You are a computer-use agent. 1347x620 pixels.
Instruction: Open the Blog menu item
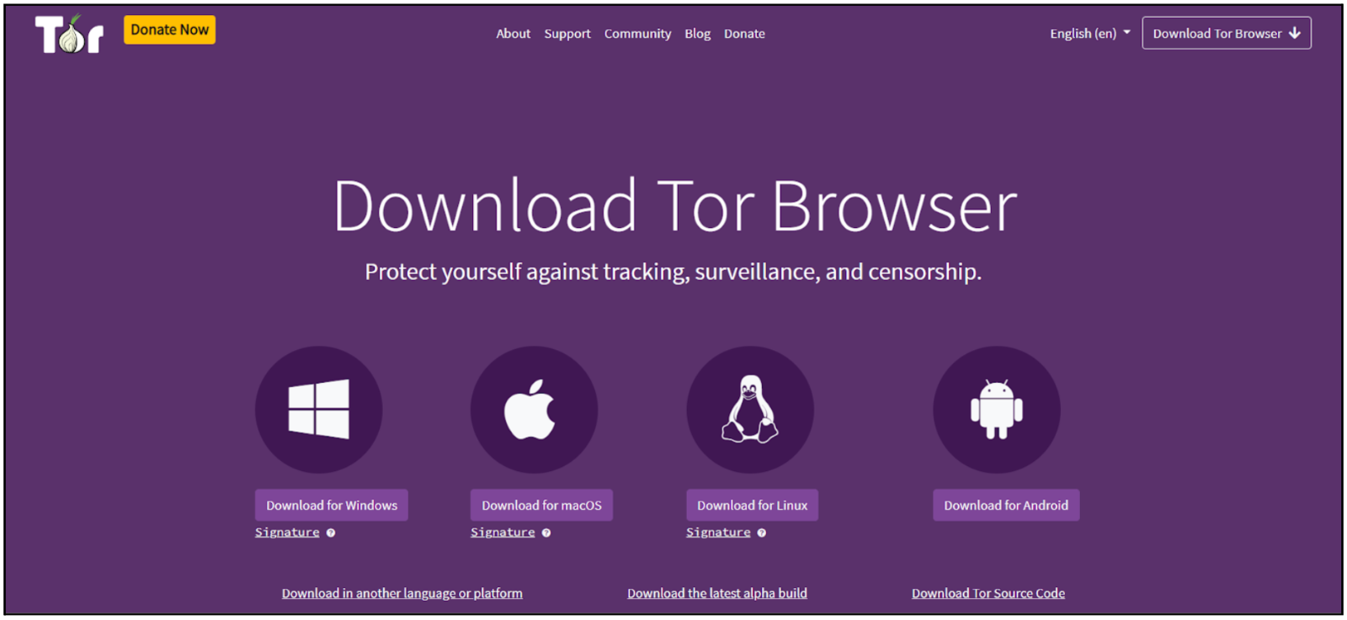point(697,34)
